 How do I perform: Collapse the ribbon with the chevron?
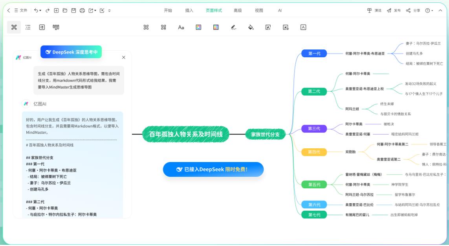[440, 11]
